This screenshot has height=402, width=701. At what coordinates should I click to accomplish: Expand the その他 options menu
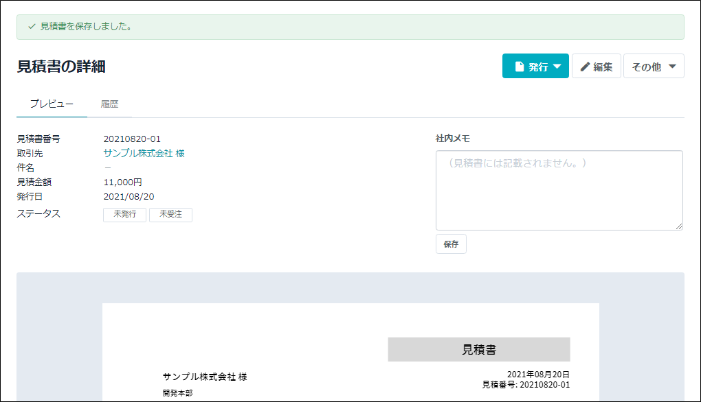[654, 66]
